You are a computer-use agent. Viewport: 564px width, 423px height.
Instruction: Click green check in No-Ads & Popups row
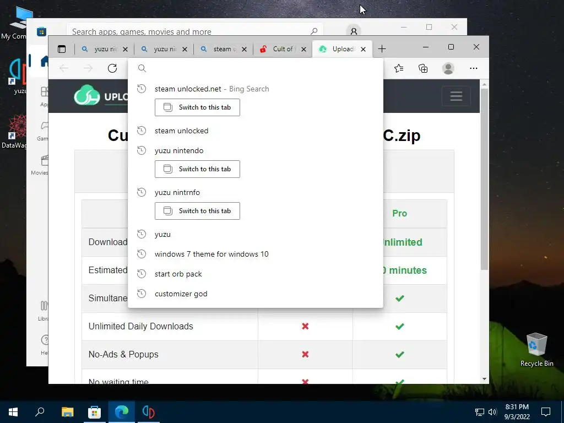coord(400,354)
